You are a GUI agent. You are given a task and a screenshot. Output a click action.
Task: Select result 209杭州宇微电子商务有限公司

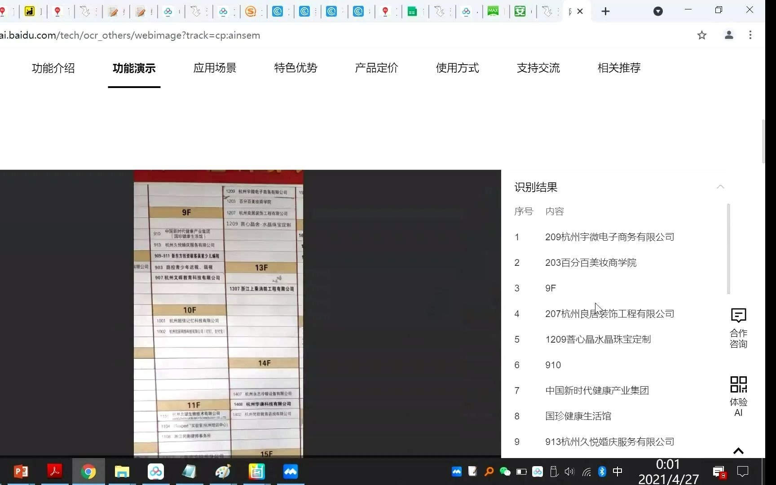[609, 237]
